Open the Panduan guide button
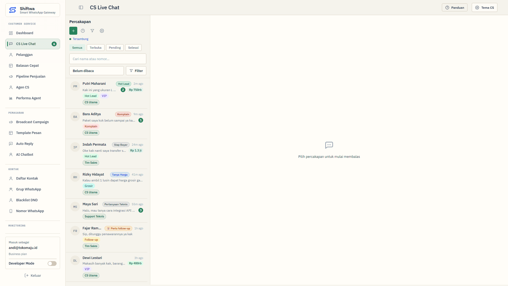The image size is (508, 286). 455,7
